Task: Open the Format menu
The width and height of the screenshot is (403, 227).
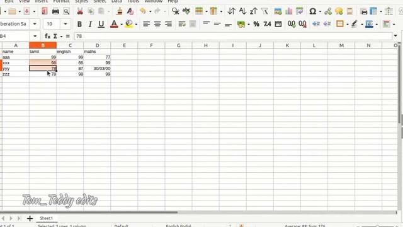Action: click(x=62, y=1)
